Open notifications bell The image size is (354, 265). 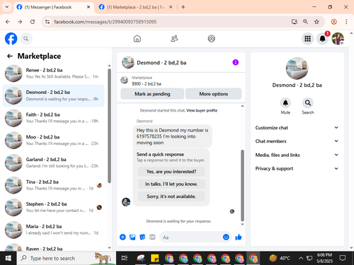coord(323,39)
